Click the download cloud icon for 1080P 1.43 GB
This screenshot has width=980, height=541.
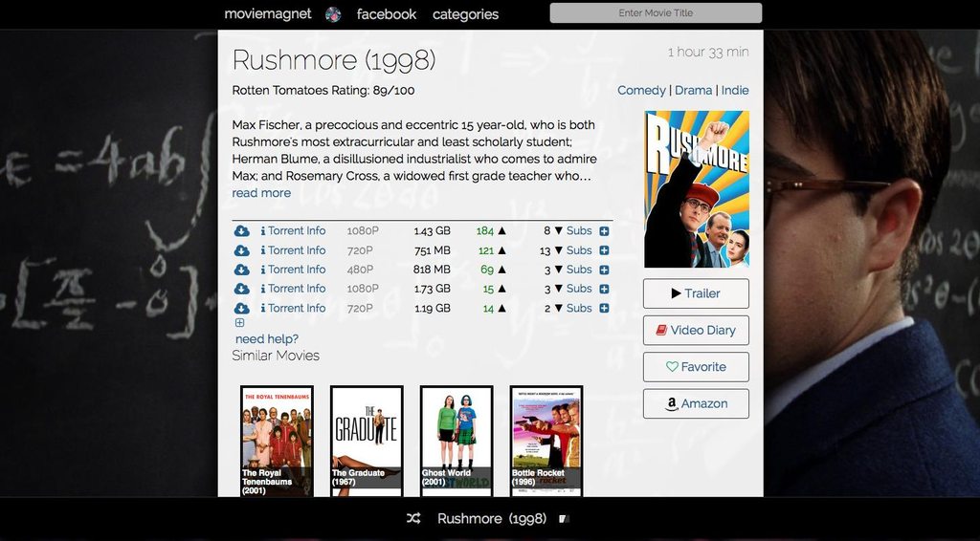click(241, 231)
